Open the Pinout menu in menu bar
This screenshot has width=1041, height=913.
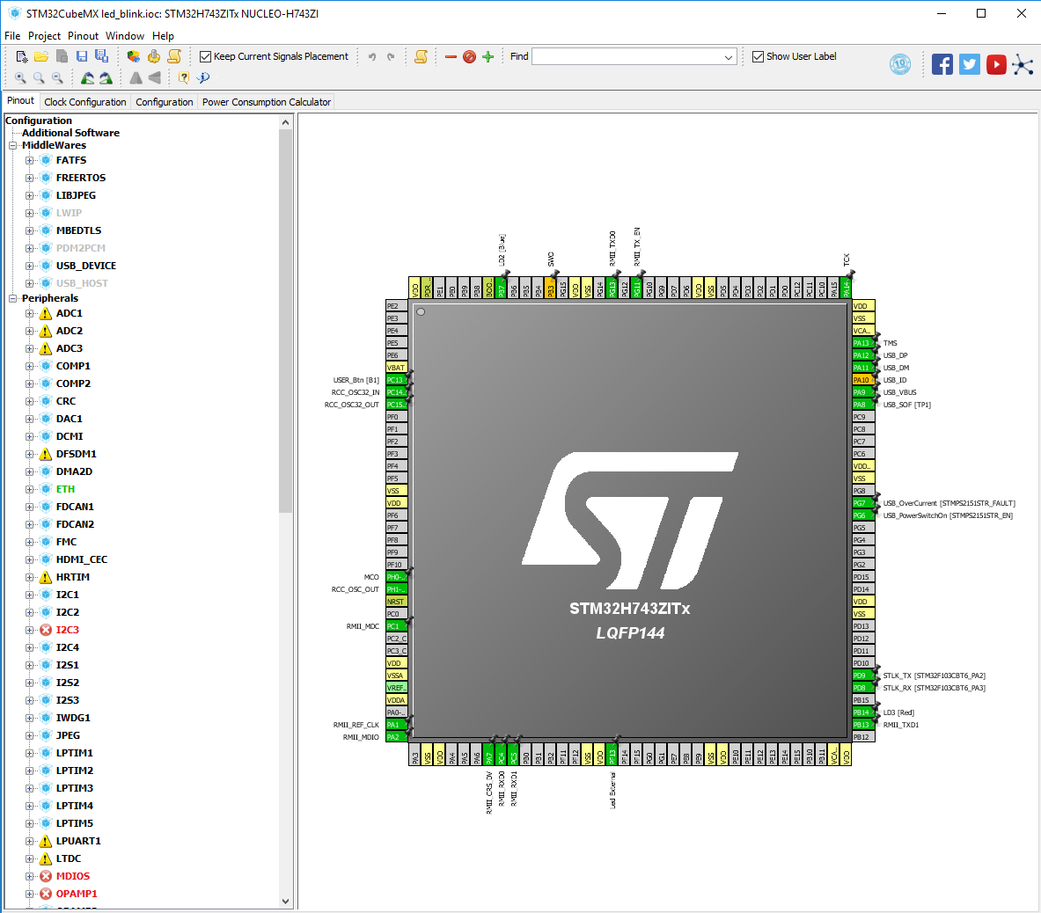[83, 36]
